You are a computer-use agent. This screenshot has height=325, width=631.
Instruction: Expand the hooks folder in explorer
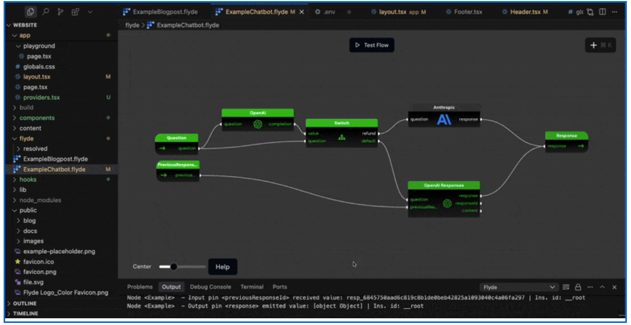(27, 180)
